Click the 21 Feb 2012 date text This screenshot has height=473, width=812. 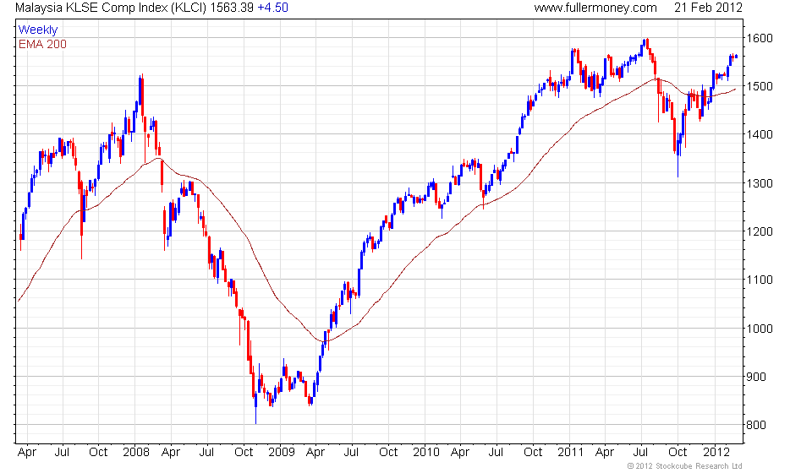pyautogui.click(x=709, y=8)
